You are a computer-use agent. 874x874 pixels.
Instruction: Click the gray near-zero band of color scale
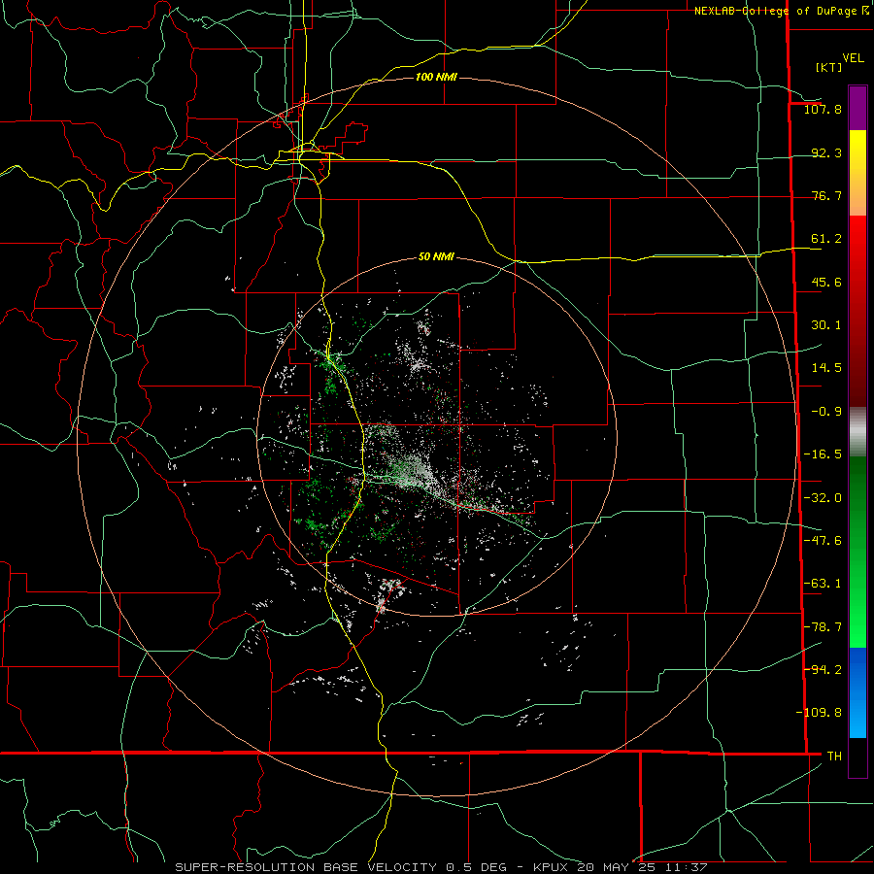857,432
